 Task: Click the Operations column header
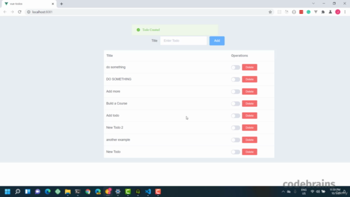point(240,56)
